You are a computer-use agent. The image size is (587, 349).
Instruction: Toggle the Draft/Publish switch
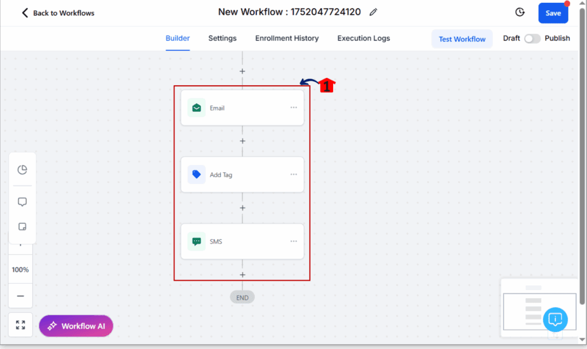pyautogui.click(x=532, y=38)
